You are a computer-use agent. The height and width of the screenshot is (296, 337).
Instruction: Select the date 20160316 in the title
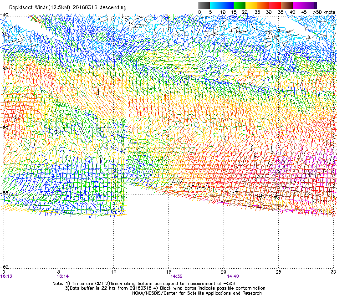coord(85,7)
